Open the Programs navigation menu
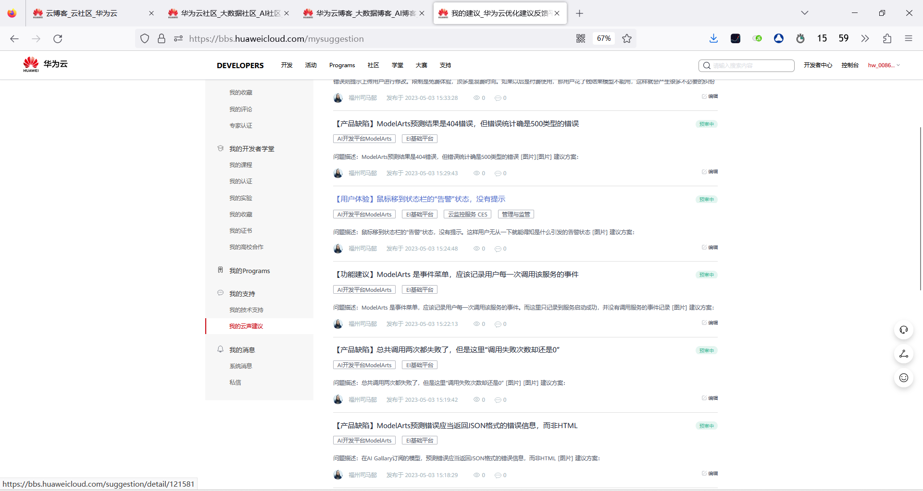Image resolution: width=923 pixels, height=491 pixels. click(x=342, y=65)
